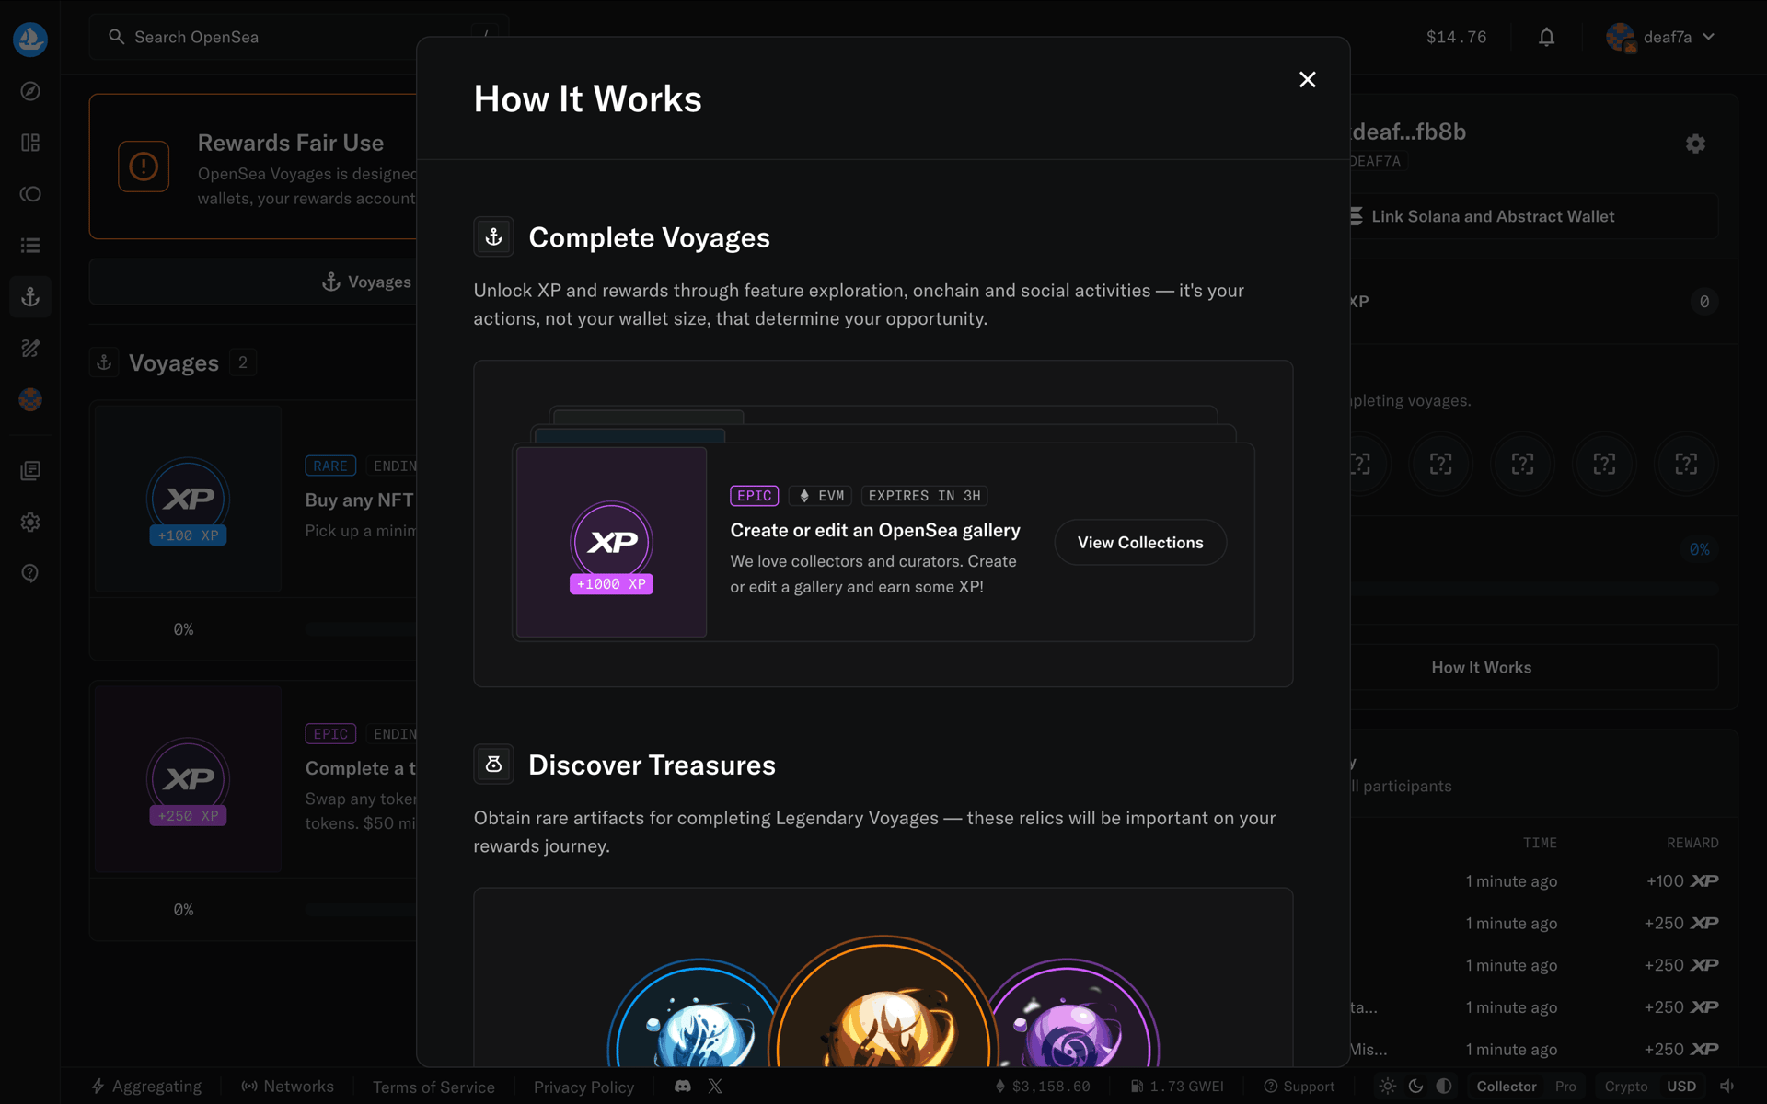1767x1104 pixels.
Task: Expand the deaf7a account dropdown
Action: (1661, 37)
